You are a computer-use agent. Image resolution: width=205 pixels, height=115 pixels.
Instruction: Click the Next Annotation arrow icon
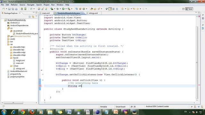click(x=122, y=9)
